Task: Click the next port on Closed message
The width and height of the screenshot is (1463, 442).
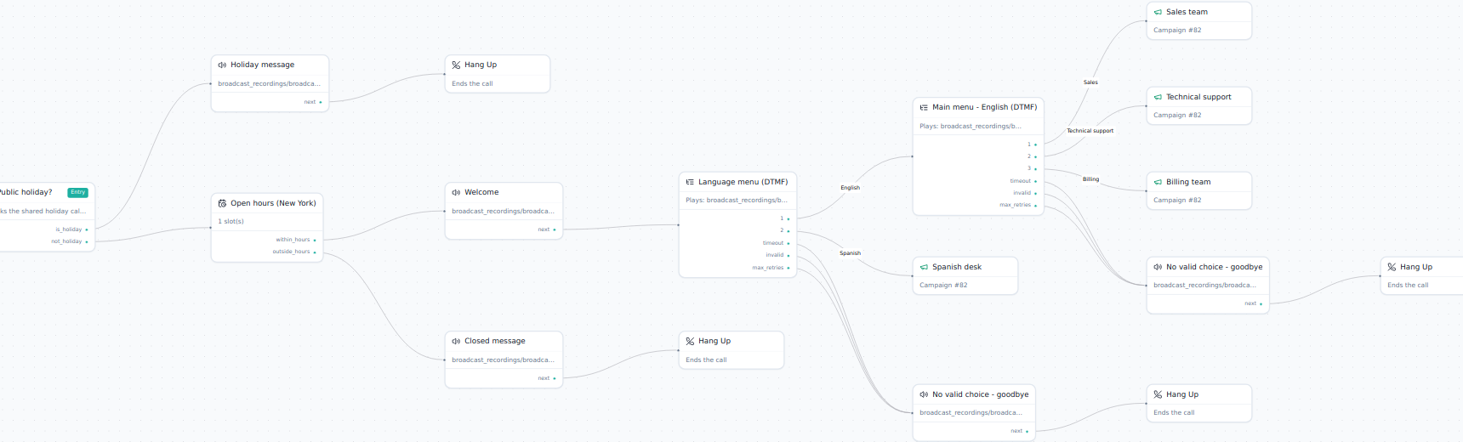Action: pyautogui.click(x=555, y=378)
